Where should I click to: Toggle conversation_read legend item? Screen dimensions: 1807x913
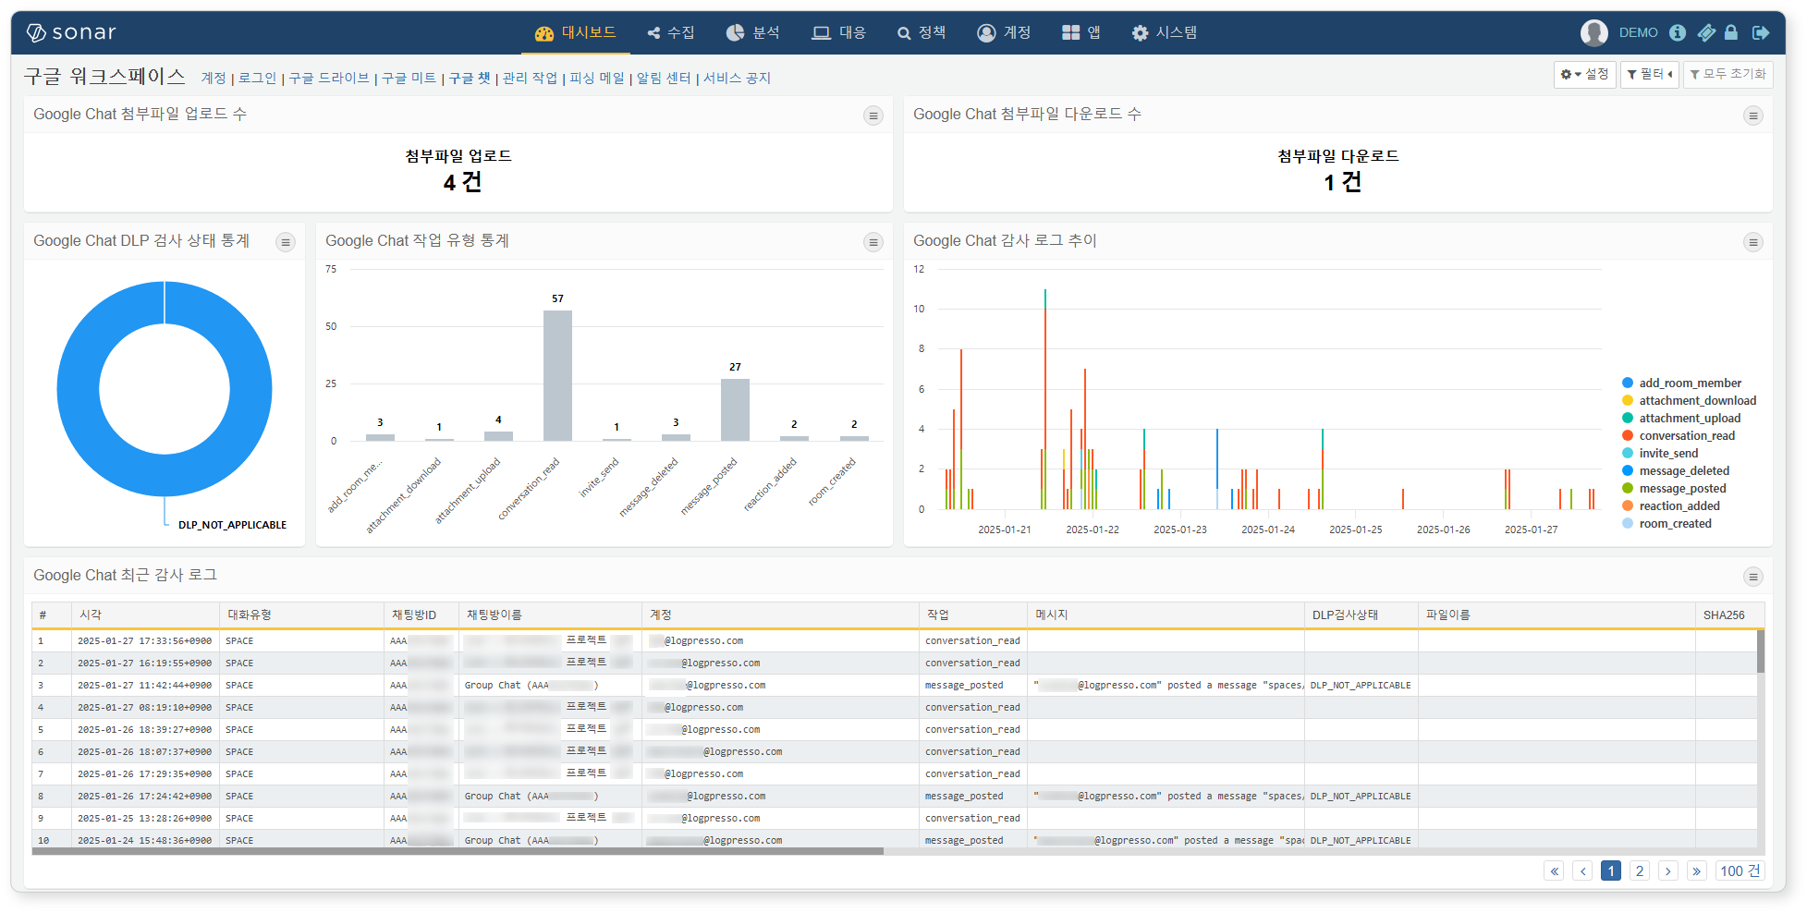point(1679,436)
